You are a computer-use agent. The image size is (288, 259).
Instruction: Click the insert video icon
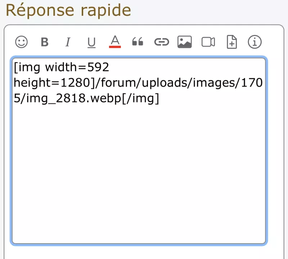coord(208,43)
